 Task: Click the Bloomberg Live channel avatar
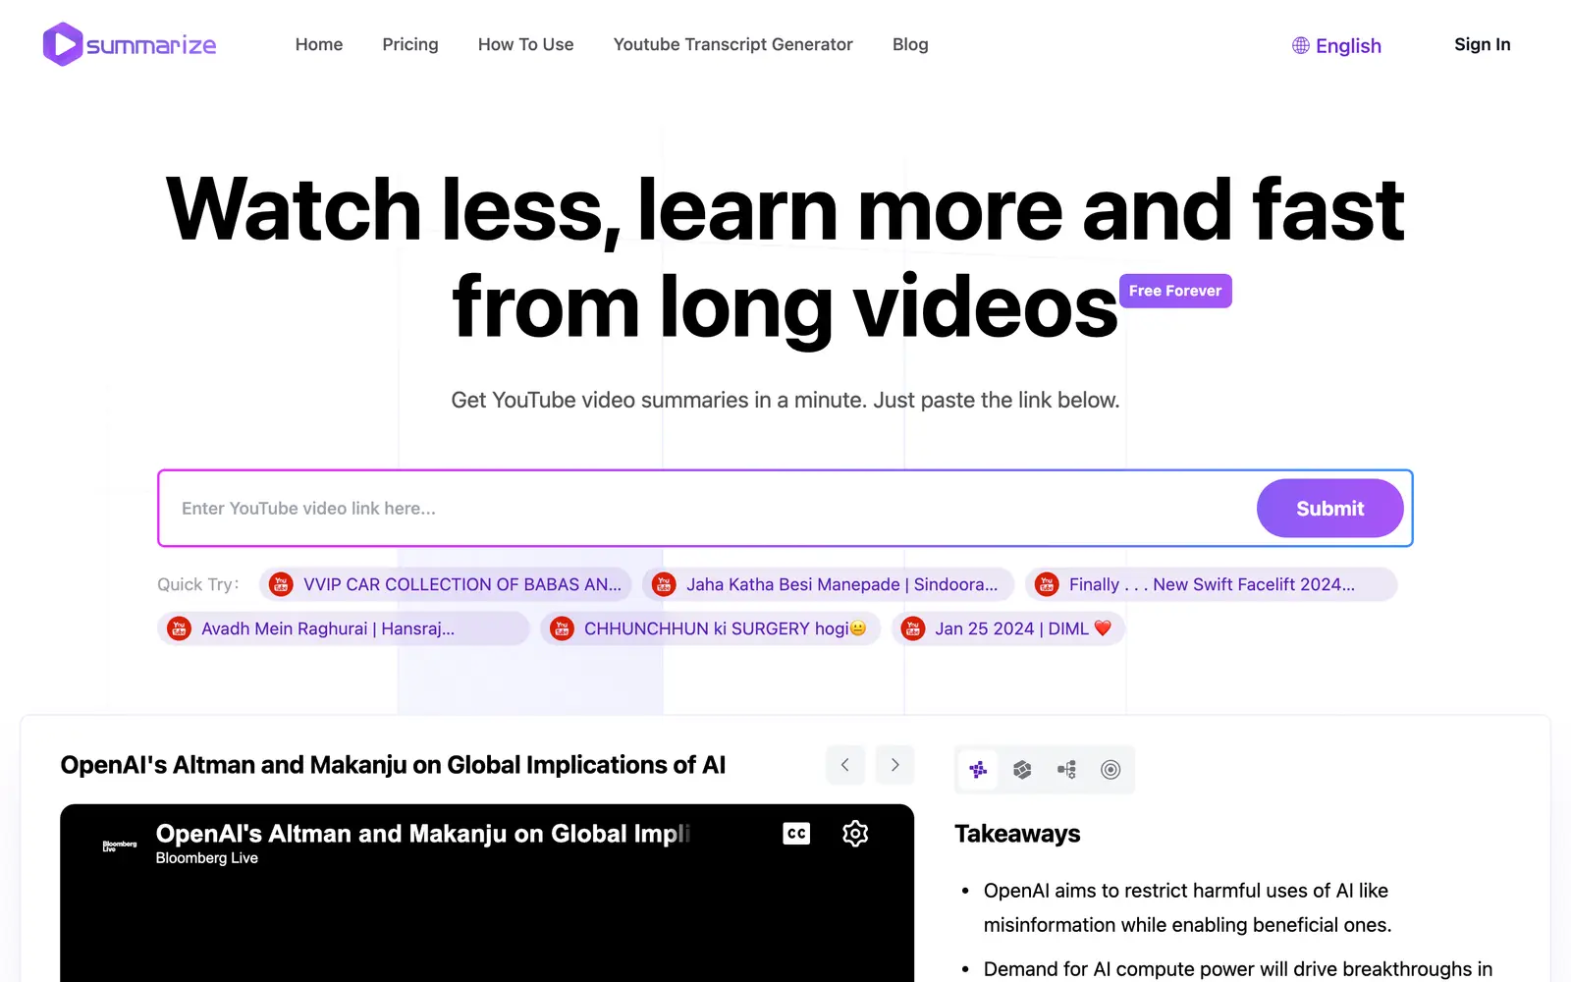120,846
